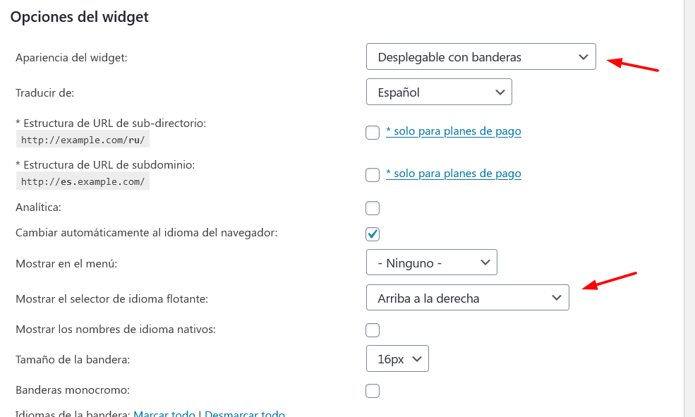Enable native language names checkbox
Image resolution: width=695 pixels, height=417 pixels.
point(373,330)
